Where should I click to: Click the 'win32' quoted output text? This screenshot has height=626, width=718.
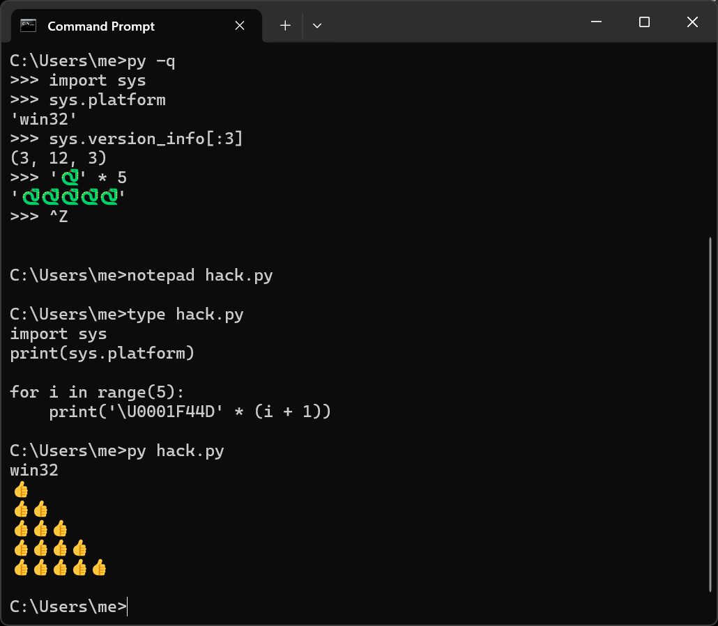[43, 119]
